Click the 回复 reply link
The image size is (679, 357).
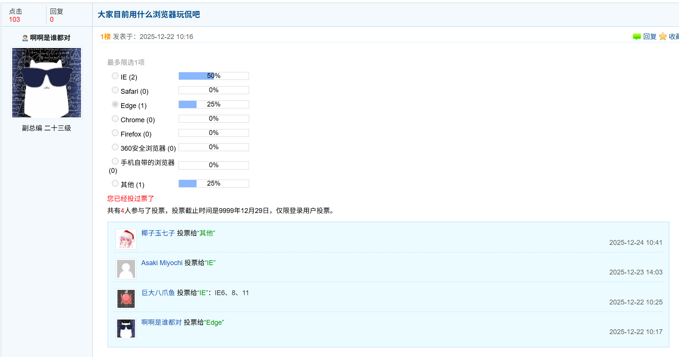tap(650, 37)
